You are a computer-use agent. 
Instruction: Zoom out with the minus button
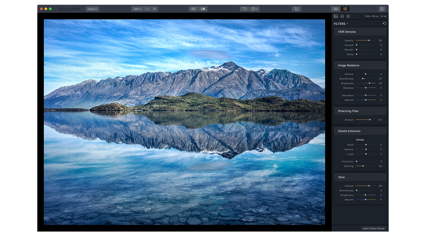pos(147,9)
